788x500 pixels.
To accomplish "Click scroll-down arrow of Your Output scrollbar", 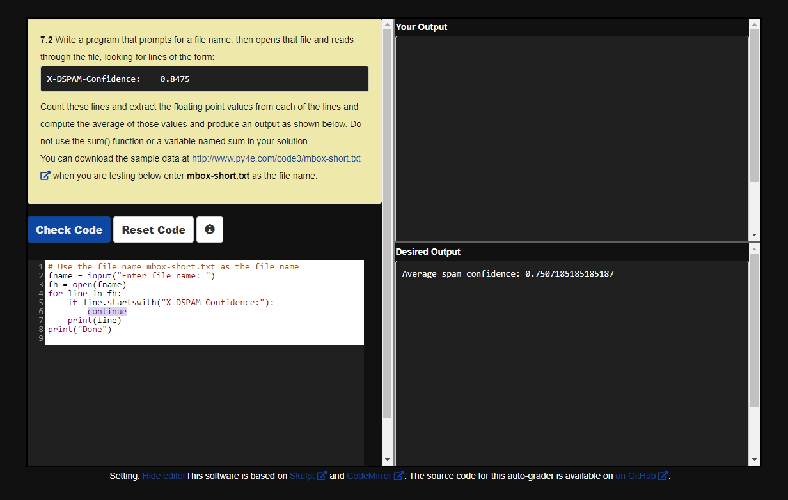I will 754,235.
